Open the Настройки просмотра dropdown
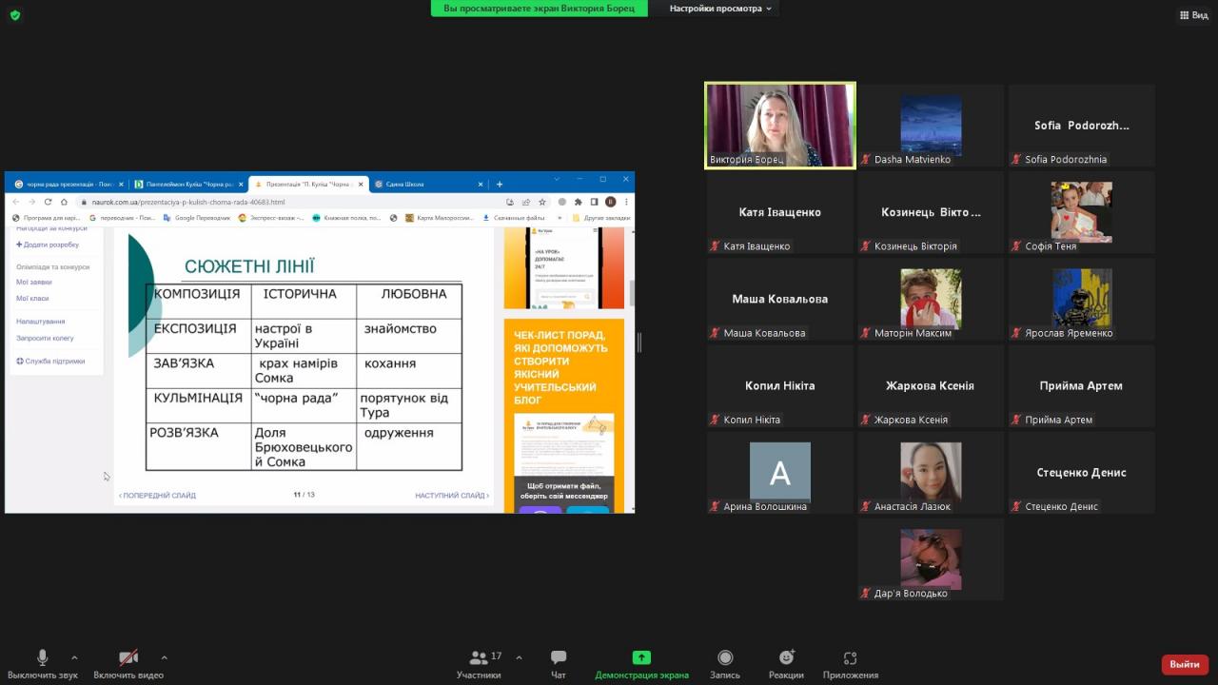Screen dimensions: 1218x685 [x=720, y=9]
